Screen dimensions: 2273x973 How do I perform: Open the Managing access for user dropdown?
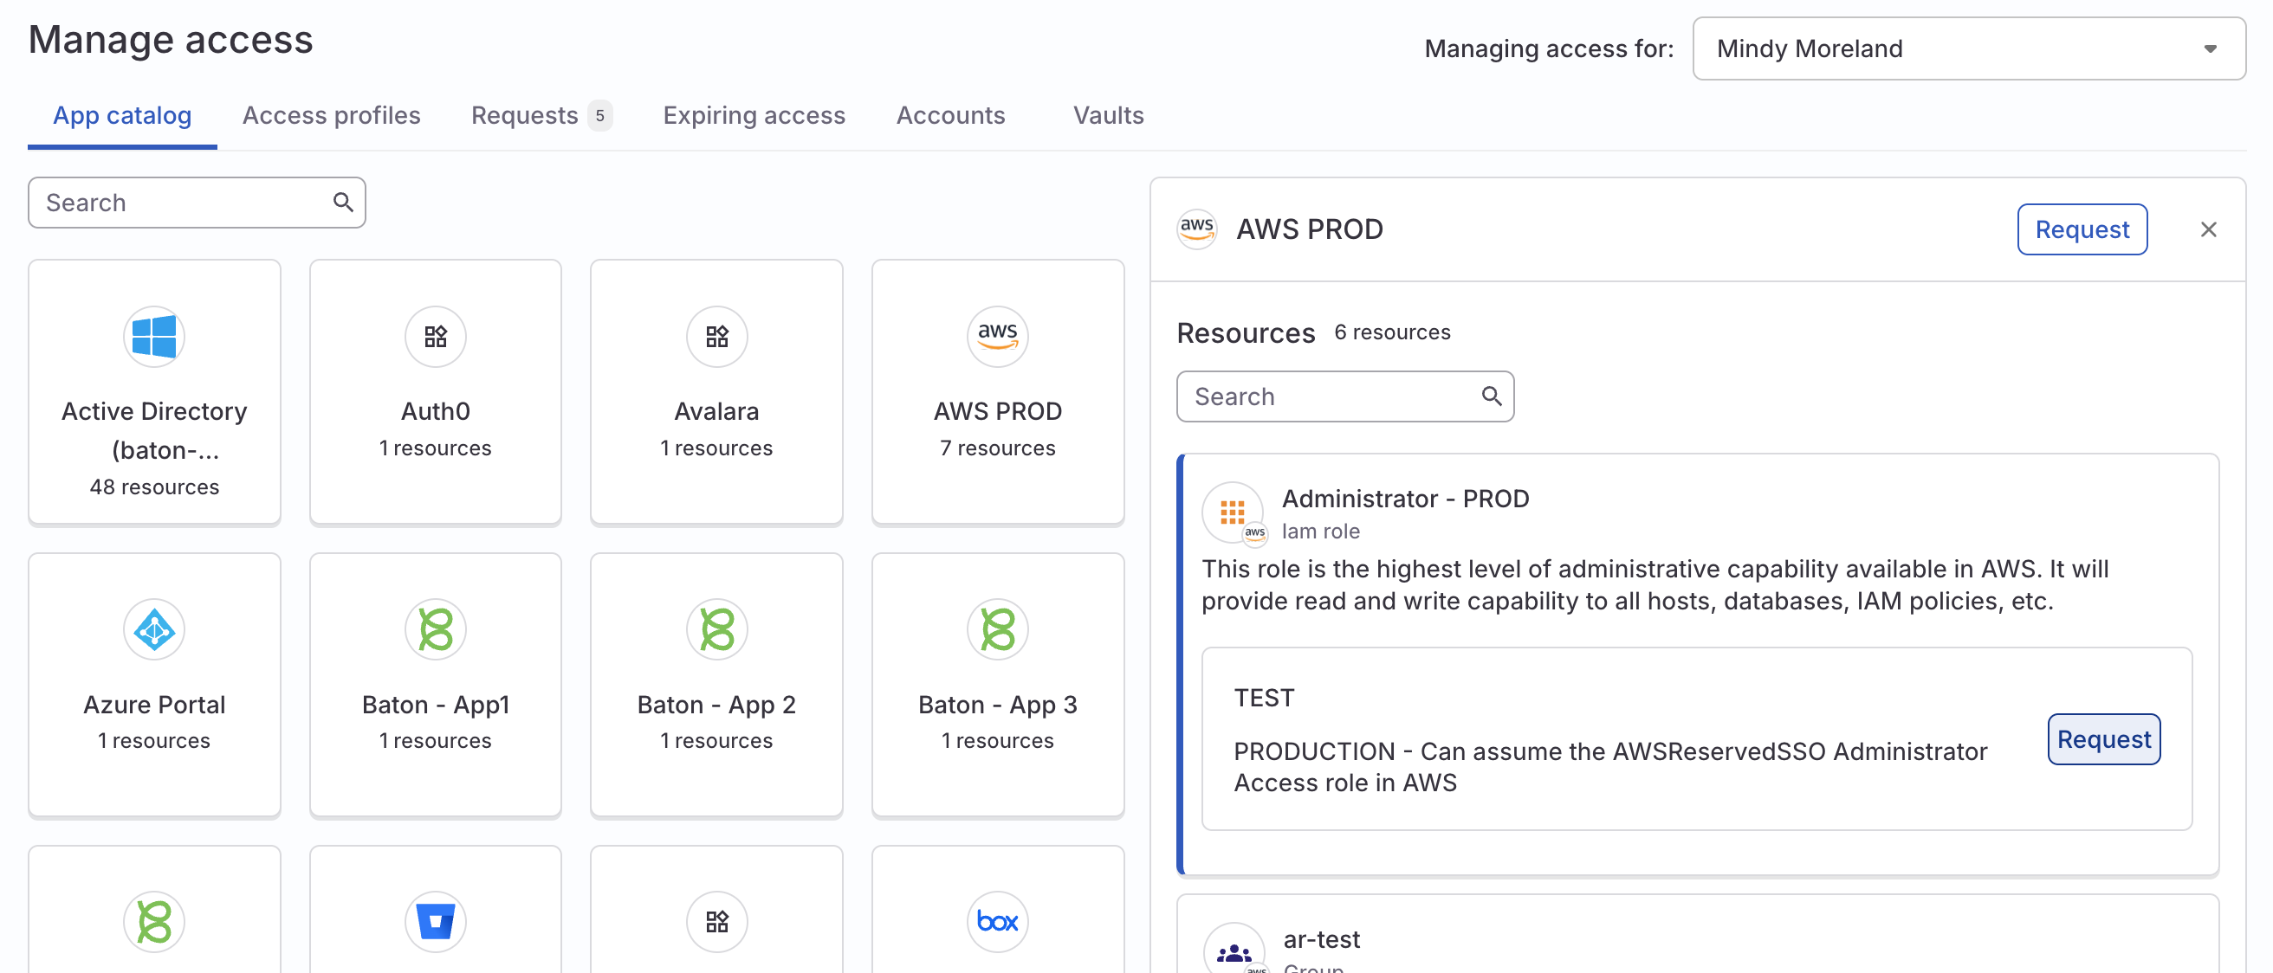[1968, 48]
